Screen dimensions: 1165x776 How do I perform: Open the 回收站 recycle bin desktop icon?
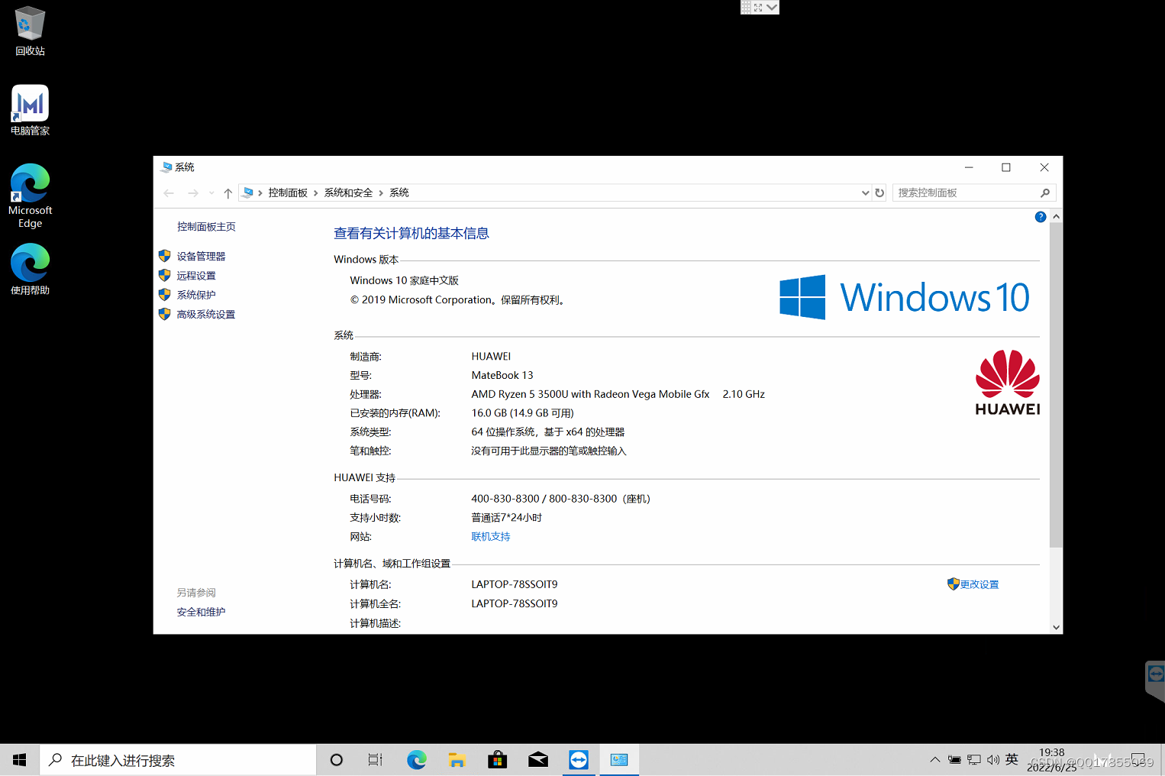click(x=30, y=31)
